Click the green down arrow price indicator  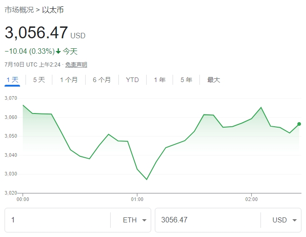tap(58, 51)
